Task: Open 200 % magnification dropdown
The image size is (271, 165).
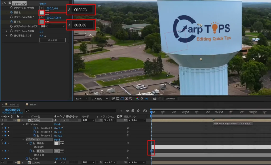Action: tap(81, 99)
